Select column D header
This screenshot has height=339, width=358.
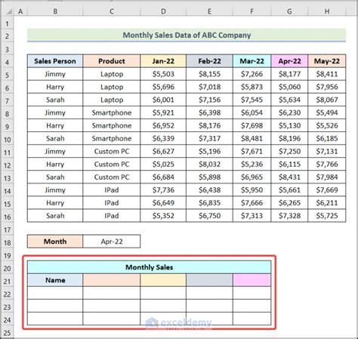click(x=163, y=11)
